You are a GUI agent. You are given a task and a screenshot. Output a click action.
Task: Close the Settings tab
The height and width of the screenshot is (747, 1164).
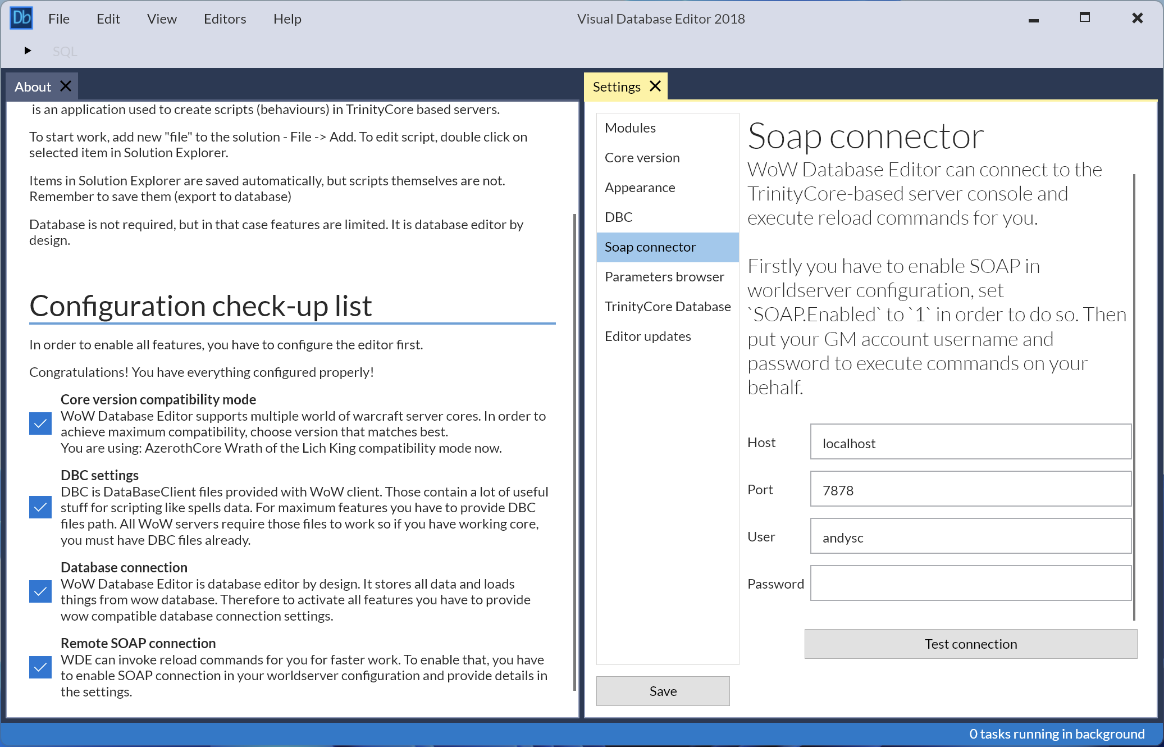[x=655, y=86]
